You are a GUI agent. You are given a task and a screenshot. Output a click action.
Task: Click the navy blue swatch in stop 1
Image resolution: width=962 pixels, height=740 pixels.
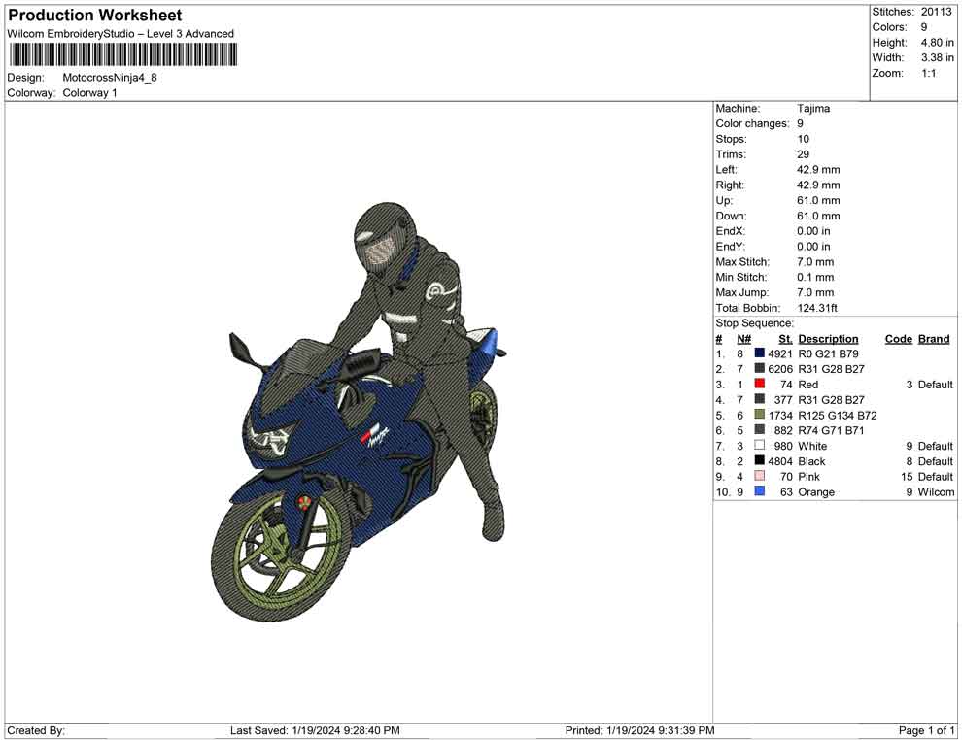point(760,353)
